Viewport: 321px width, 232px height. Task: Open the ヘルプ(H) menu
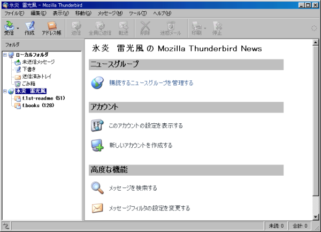point(162,13)
